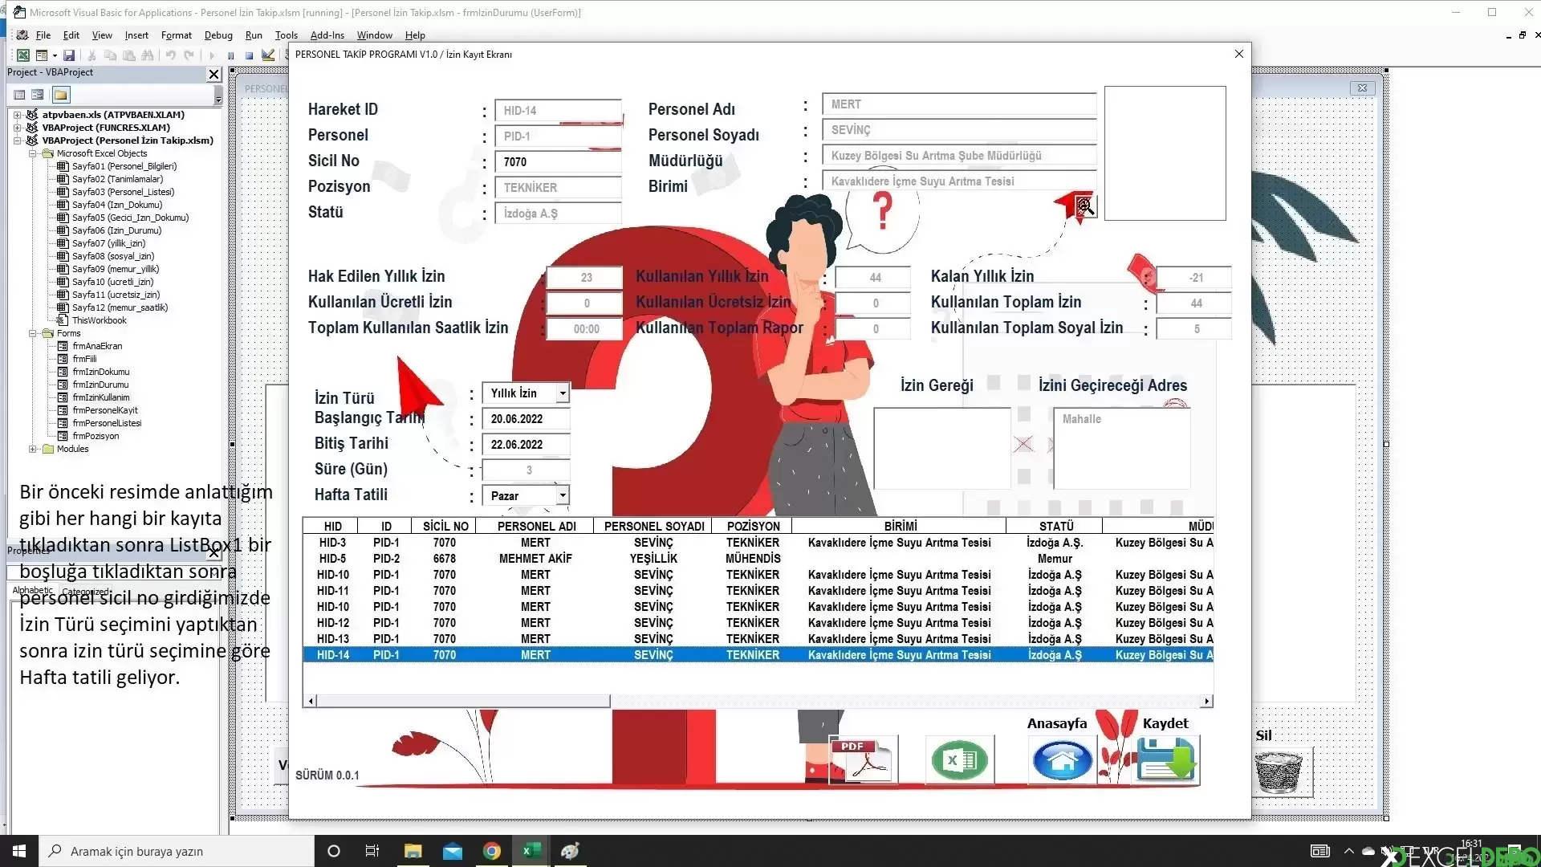
Task: Click the Run macro play icon
Action: 212,55
